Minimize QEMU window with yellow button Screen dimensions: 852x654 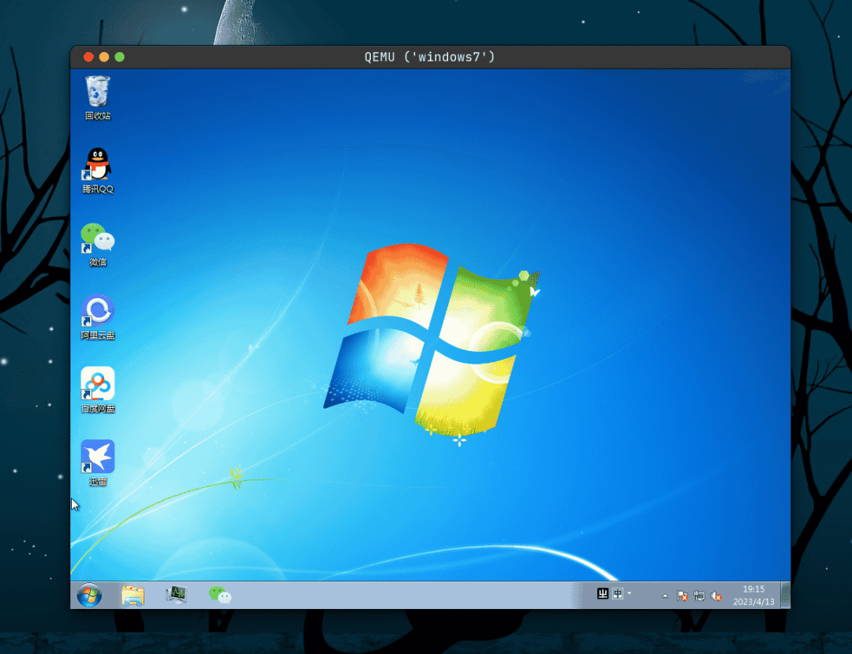[x=104, y=57]
